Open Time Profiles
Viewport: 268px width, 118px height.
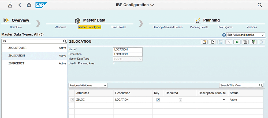click(x=119, y=27)
